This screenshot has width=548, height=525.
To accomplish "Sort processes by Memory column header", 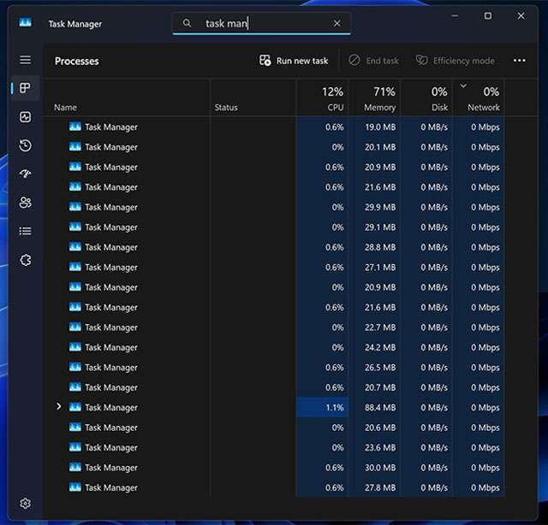I will (x=375, y=98).
